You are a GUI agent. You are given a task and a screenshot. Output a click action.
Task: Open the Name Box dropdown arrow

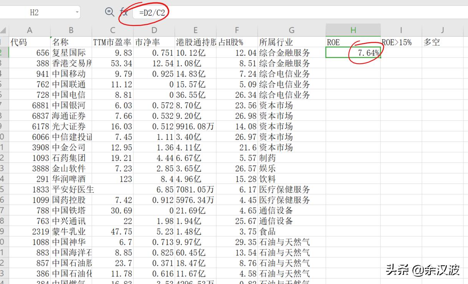pos(78,12)
